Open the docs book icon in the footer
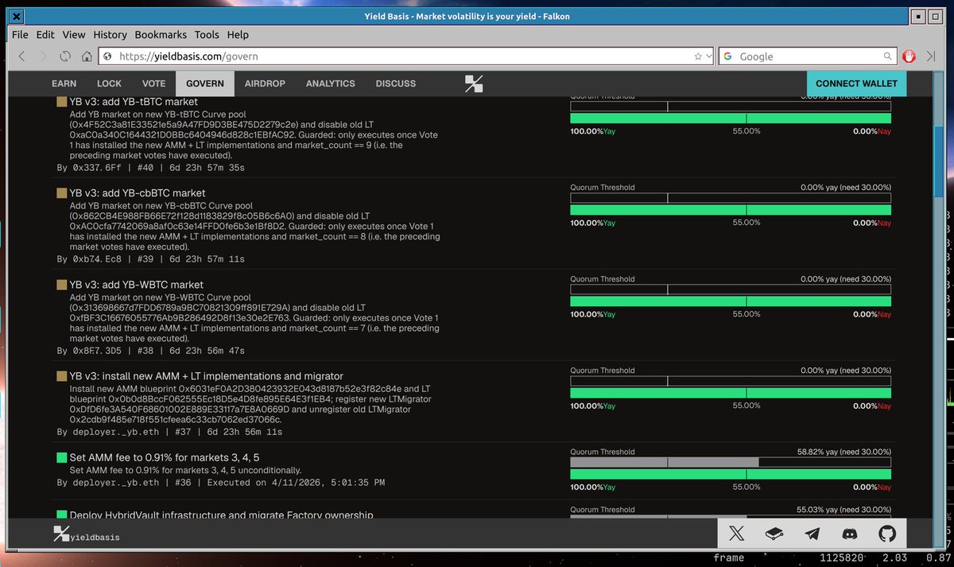Viewport: 954px width, 567px height. point(774,534)
